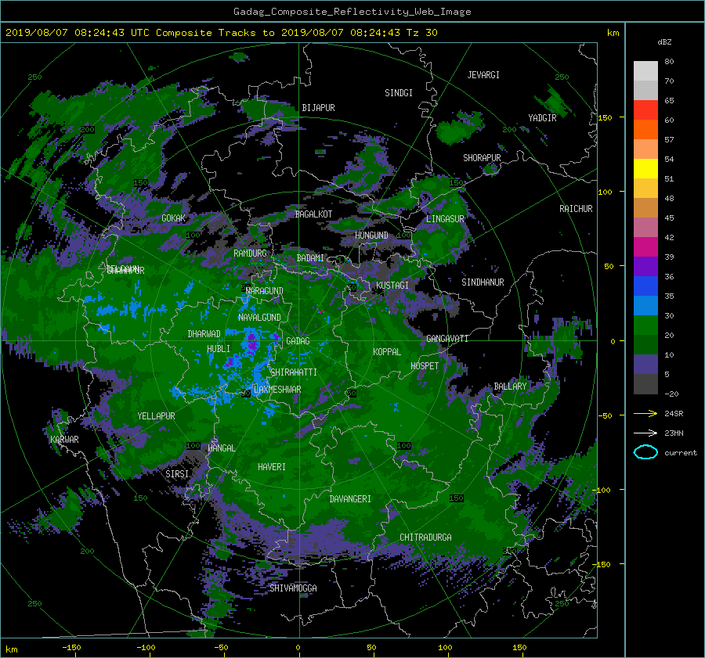
Task: Click the LINGASUR city label
Action: click(445, 219)
